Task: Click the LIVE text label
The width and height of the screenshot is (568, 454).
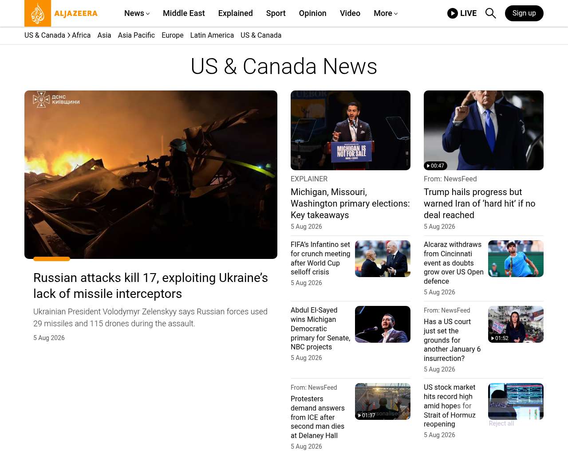Action: (x=468, y=13)
